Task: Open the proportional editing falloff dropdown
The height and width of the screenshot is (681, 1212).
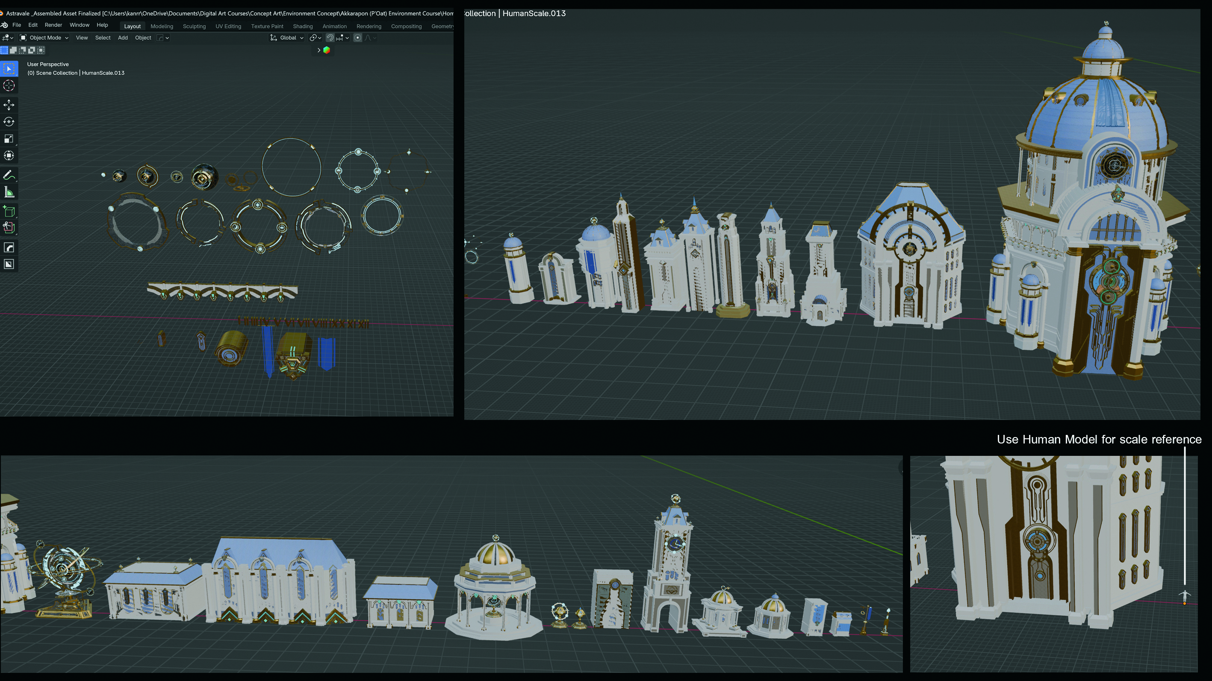Action: [x=371, y=38]
